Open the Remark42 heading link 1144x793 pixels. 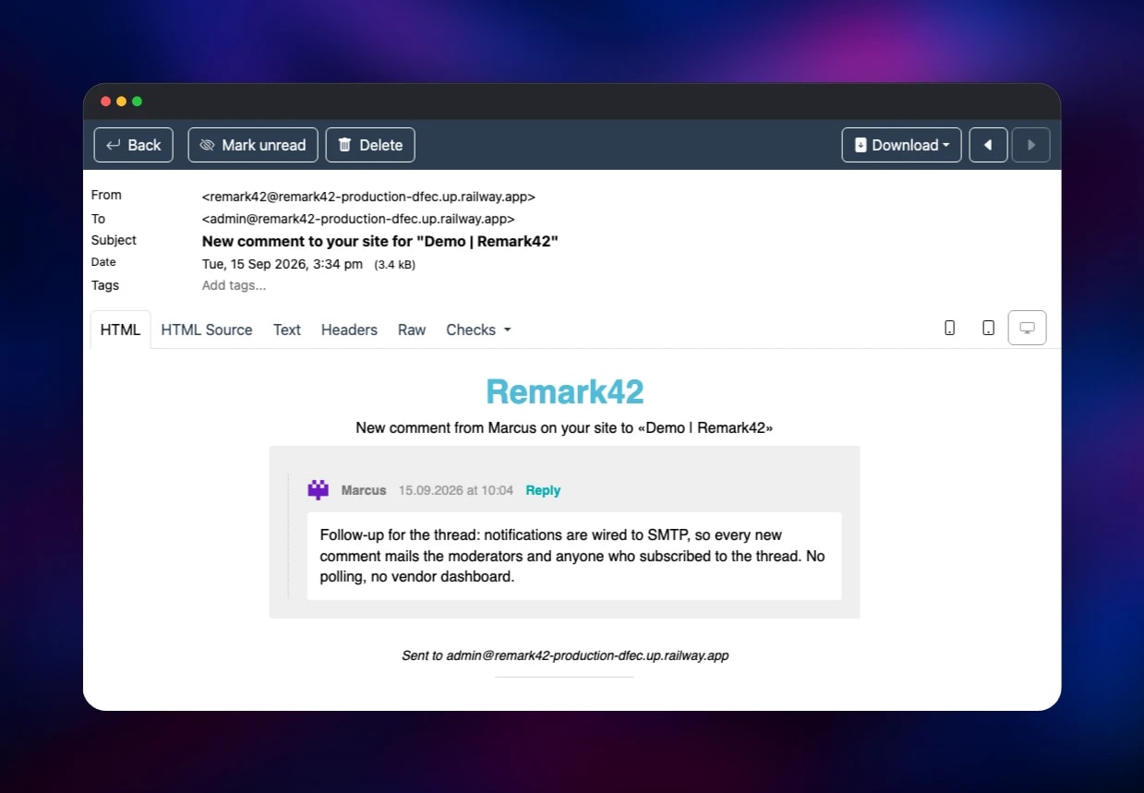(564, 391)
